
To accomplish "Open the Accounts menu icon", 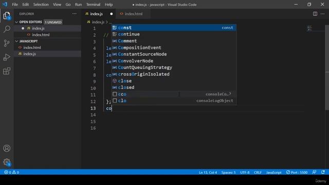I will pyautogui.click(x=7, y=149).
